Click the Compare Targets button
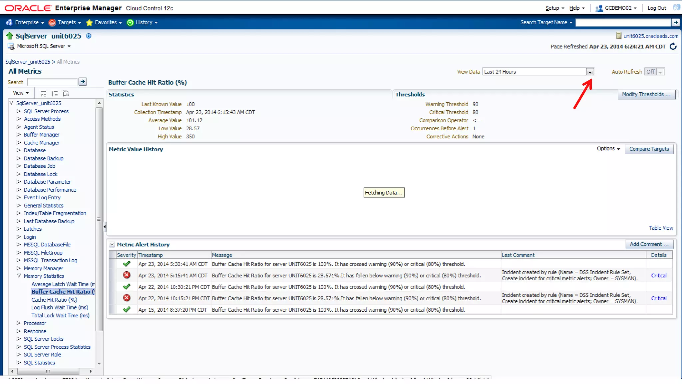682x384 pixels. click(649, 149)
